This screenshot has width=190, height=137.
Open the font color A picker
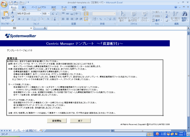pos(48,19)
